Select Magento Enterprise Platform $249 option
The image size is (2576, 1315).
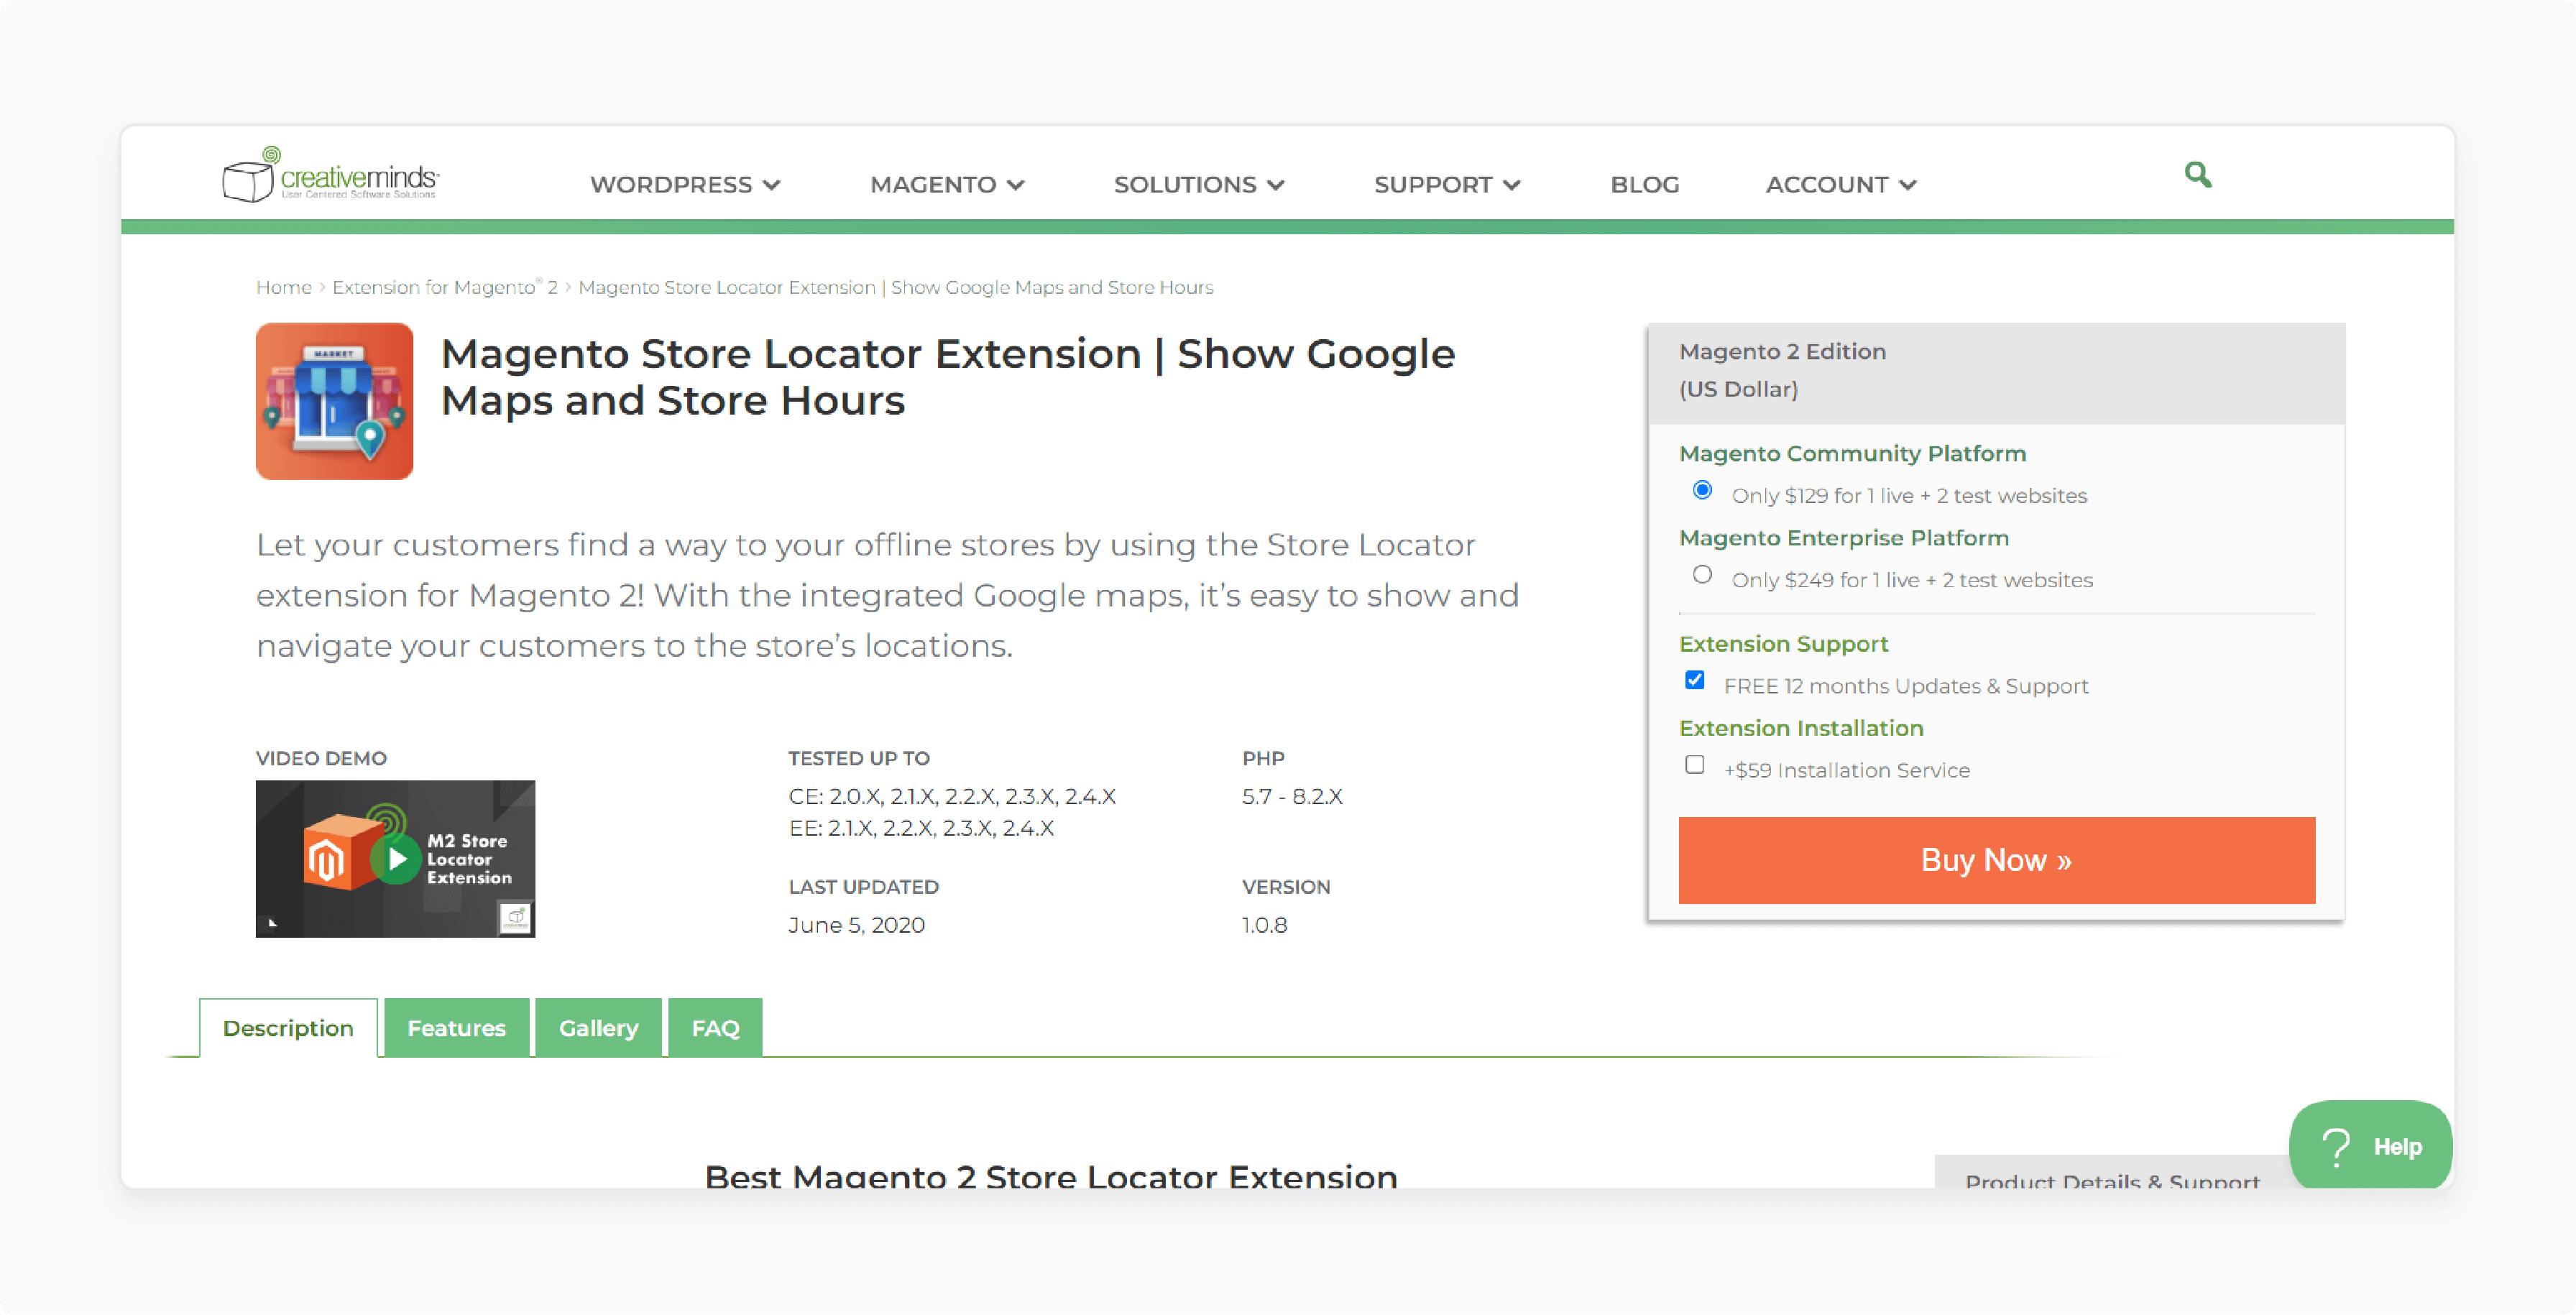[1702, 575]
